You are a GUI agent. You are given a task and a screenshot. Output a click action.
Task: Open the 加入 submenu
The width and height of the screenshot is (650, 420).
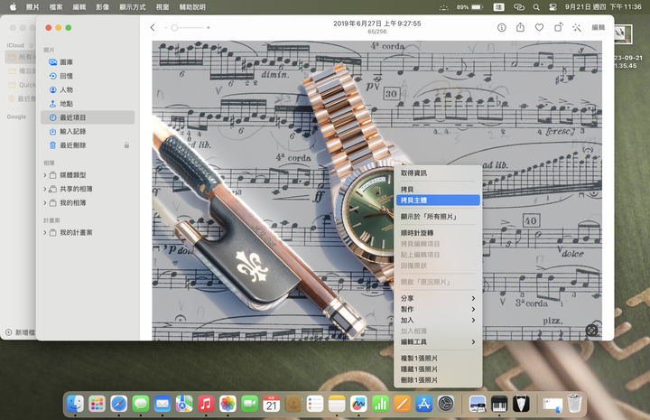[438, 320]
